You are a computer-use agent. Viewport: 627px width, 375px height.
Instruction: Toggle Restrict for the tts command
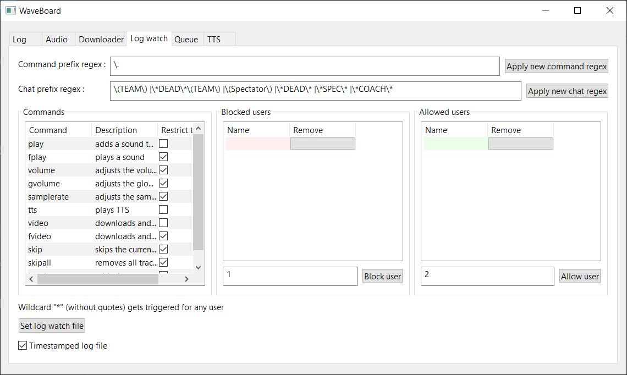(163, 209)
